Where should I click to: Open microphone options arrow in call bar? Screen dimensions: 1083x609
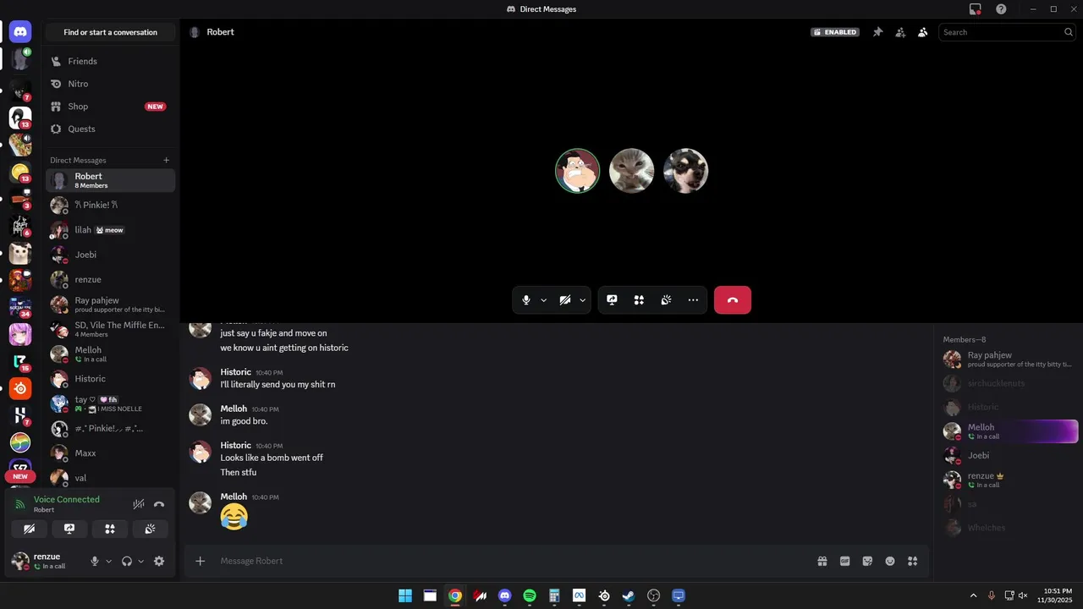543,300
